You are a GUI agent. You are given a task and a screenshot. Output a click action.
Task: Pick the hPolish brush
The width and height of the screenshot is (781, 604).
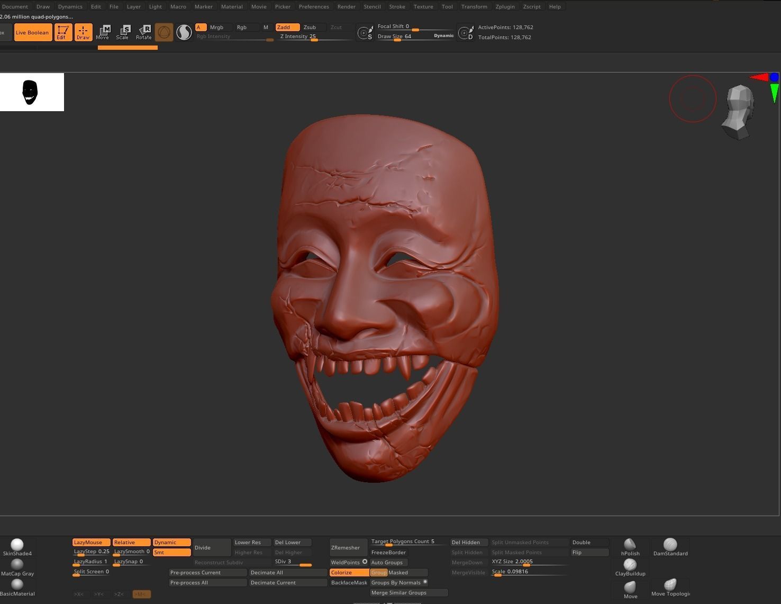[x=630, y=547]
